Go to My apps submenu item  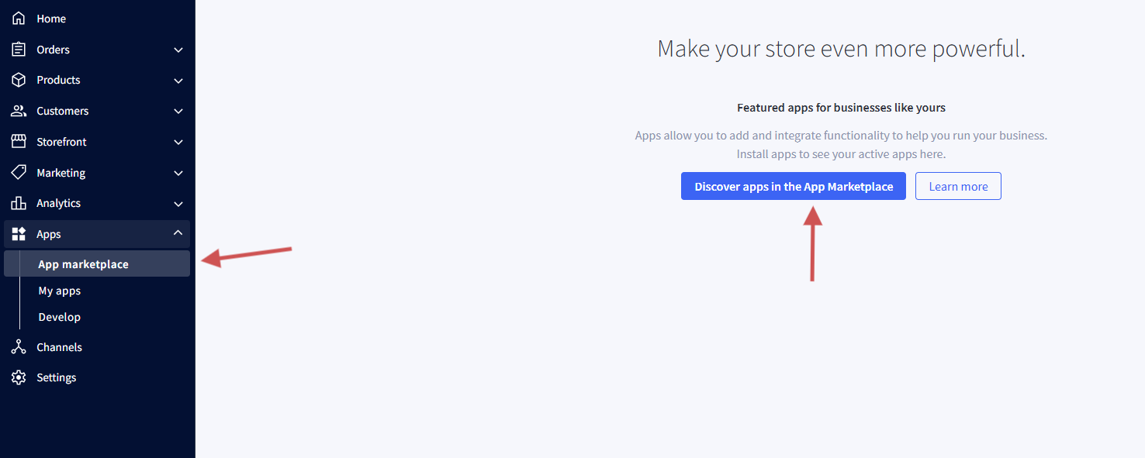(60, 291)
